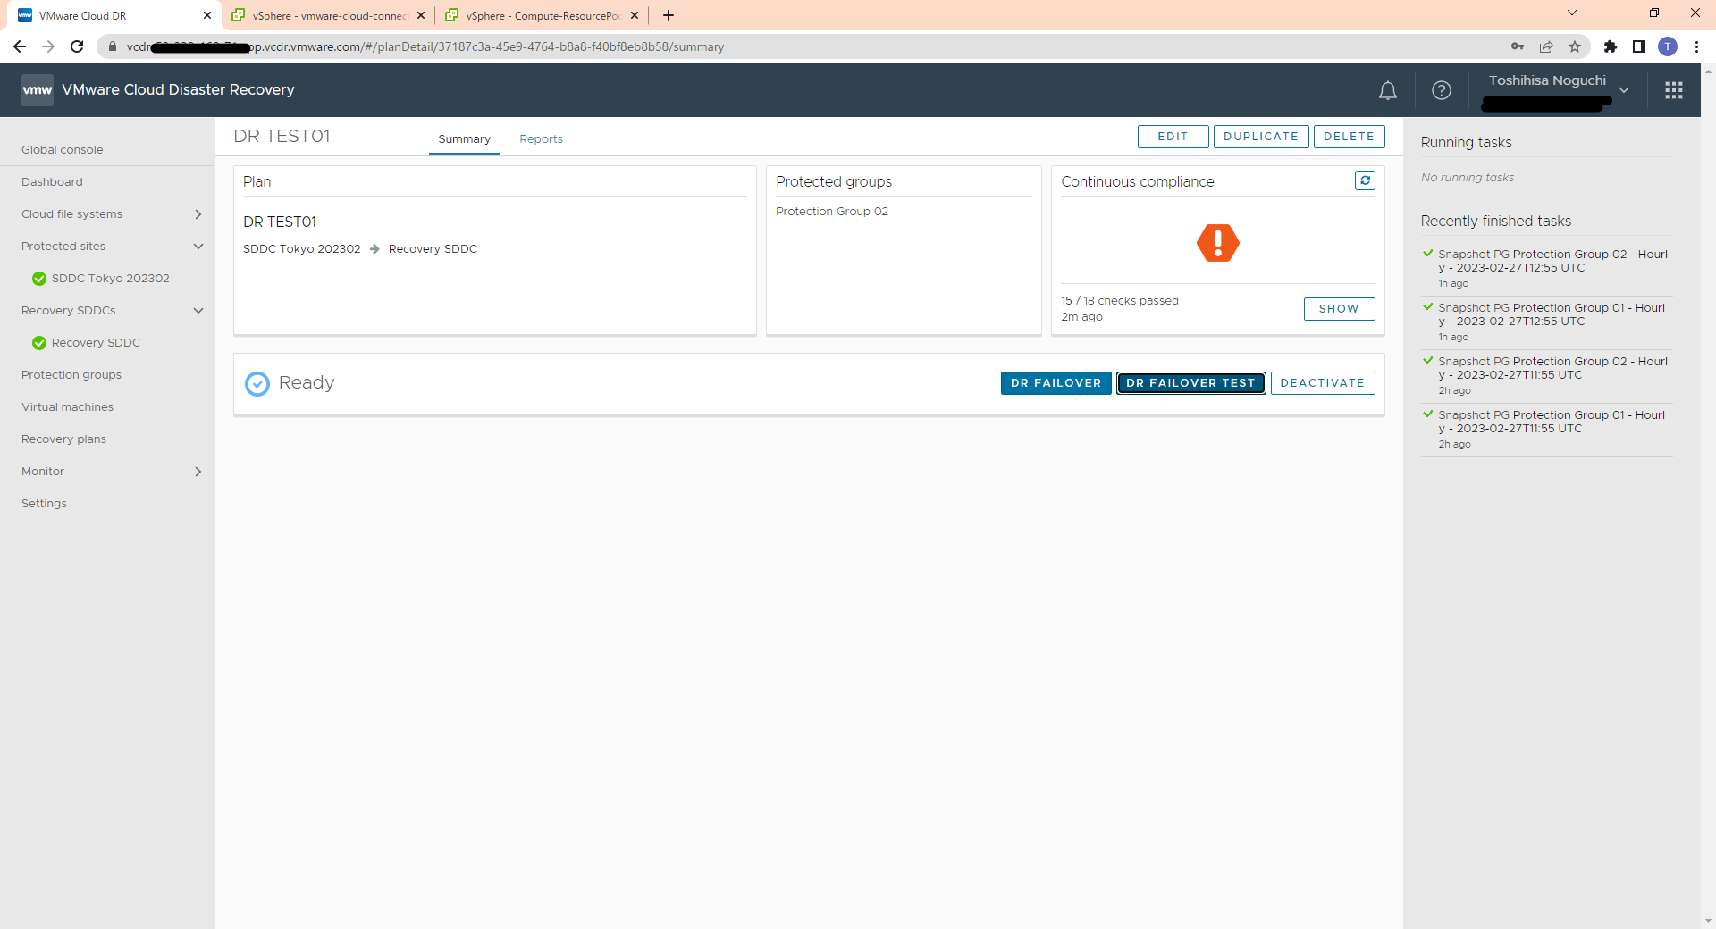
Task: Reload the browser page
Action: (77, 46)
